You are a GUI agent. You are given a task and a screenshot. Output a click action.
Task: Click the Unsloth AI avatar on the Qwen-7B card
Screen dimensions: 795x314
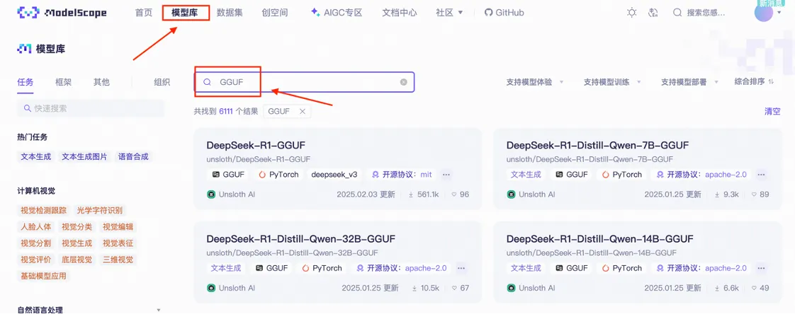tap(511, 194)
